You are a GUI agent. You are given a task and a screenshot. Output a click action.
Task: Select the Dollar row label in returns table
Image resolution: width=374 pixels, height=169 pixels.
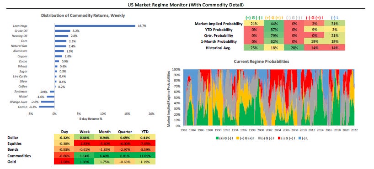pyautogui.click(x=12, y=138)
